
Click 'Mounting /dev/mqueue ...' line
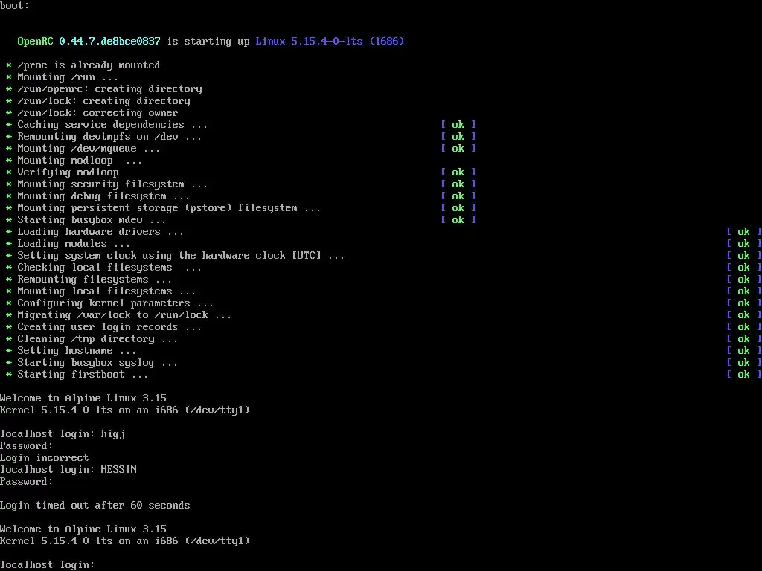tap(89, 149)
